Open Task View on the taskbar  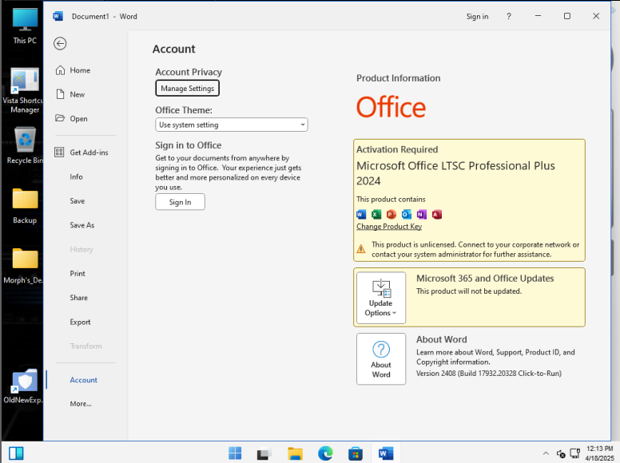(x=264, y=453)
